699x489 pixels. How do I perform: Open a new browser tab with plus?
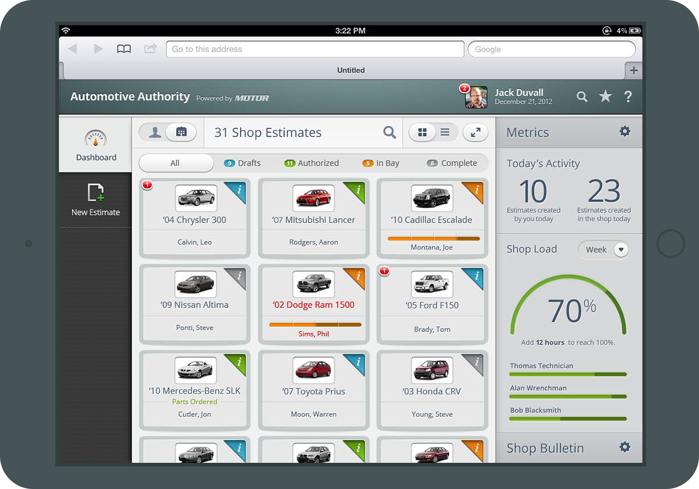click(x=633, y=70)
